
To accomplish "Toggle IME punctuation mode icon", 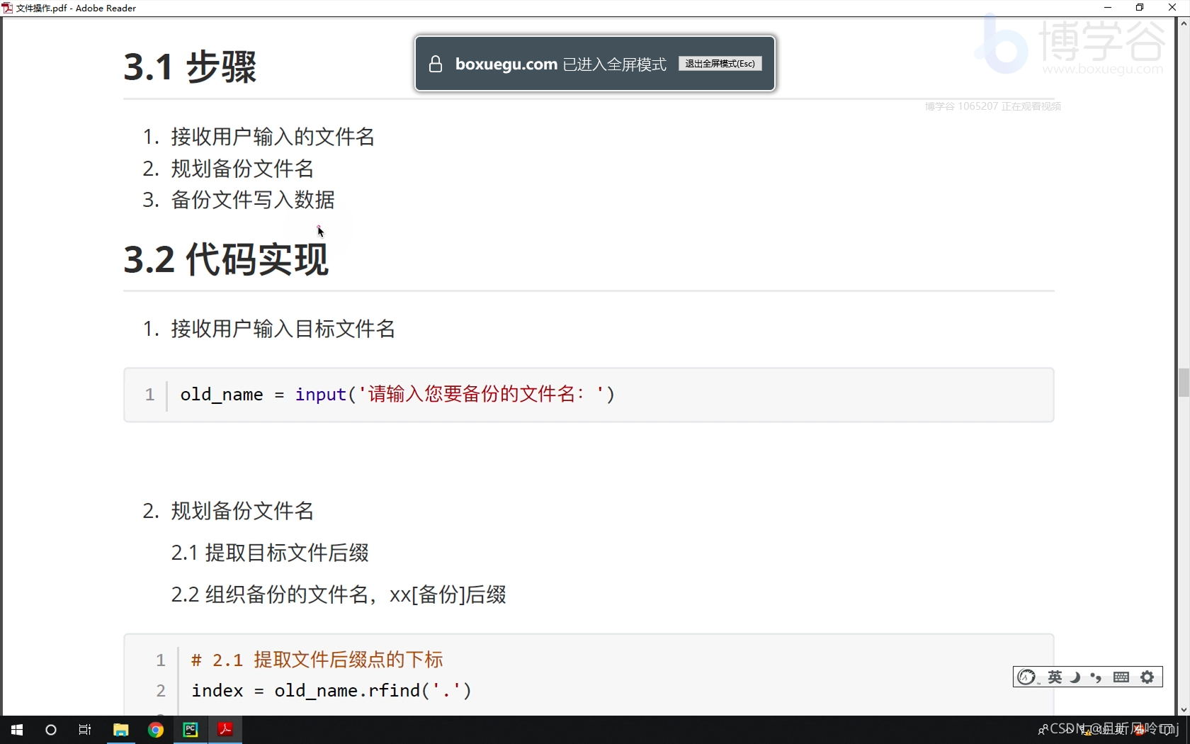I will tap(1096, 677).
